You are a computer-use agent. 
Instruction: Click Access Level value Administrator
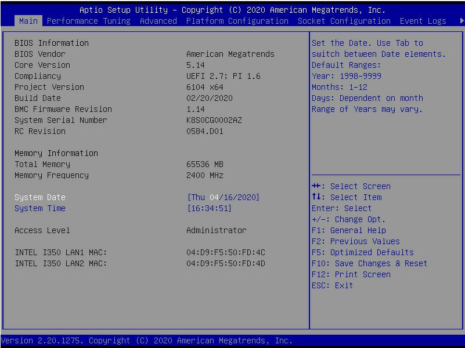(x=216, y=230)
